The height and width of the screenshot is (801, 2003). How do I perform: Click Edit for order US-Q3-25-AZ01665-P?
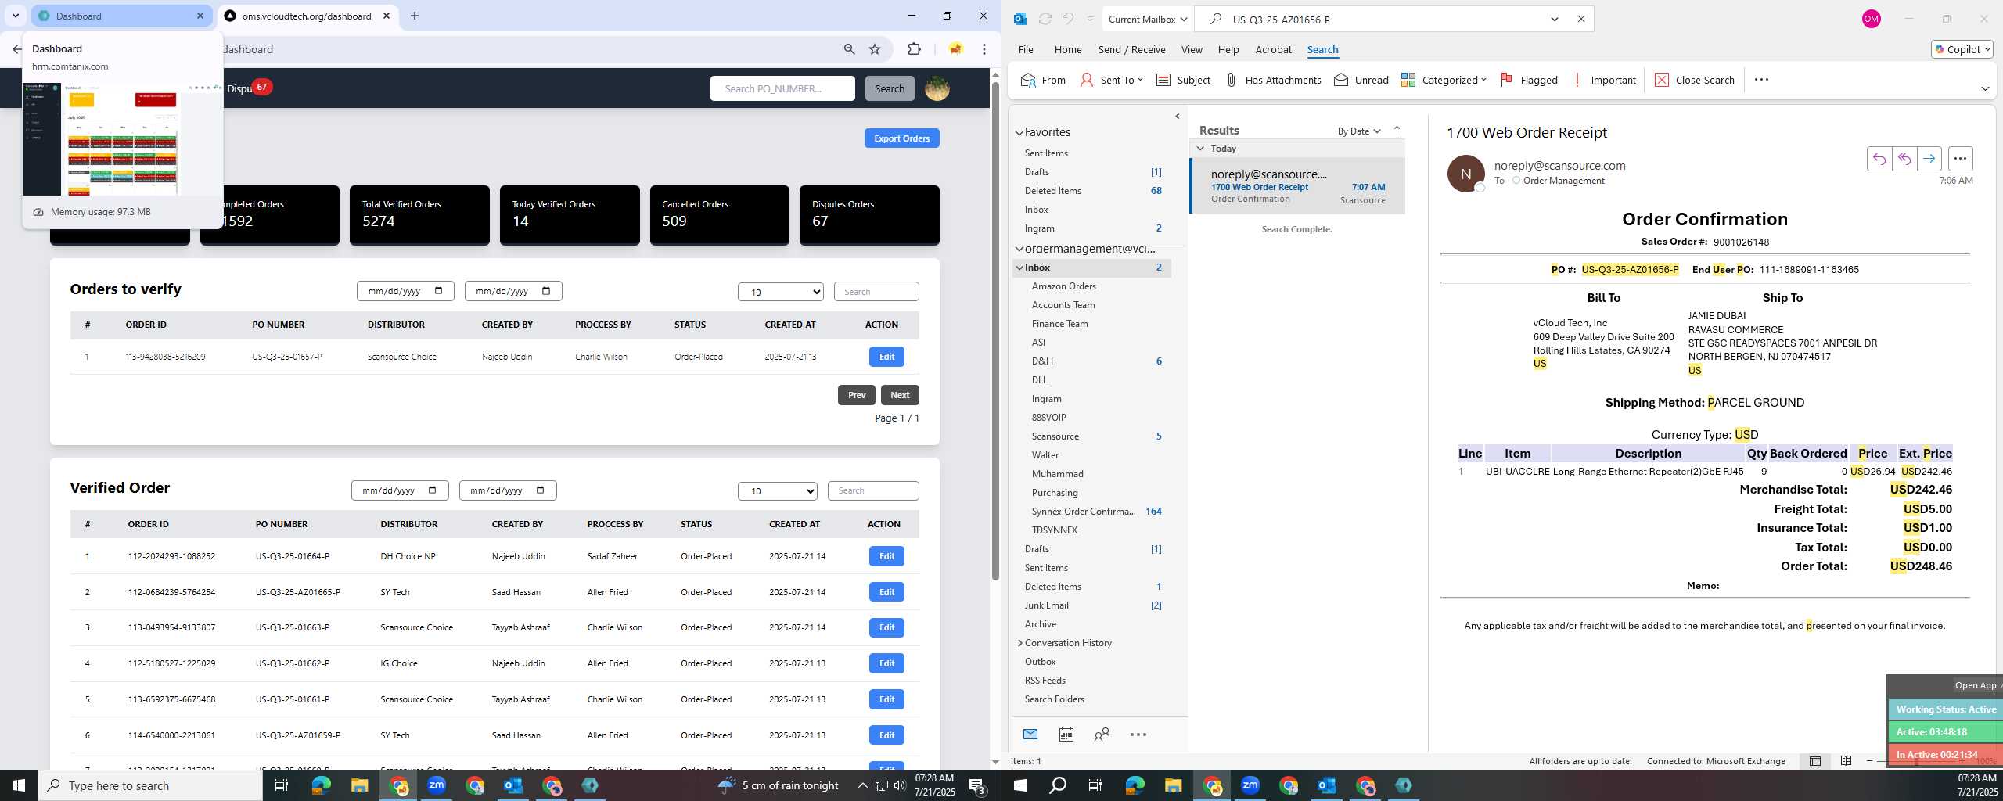pos(886,592)
